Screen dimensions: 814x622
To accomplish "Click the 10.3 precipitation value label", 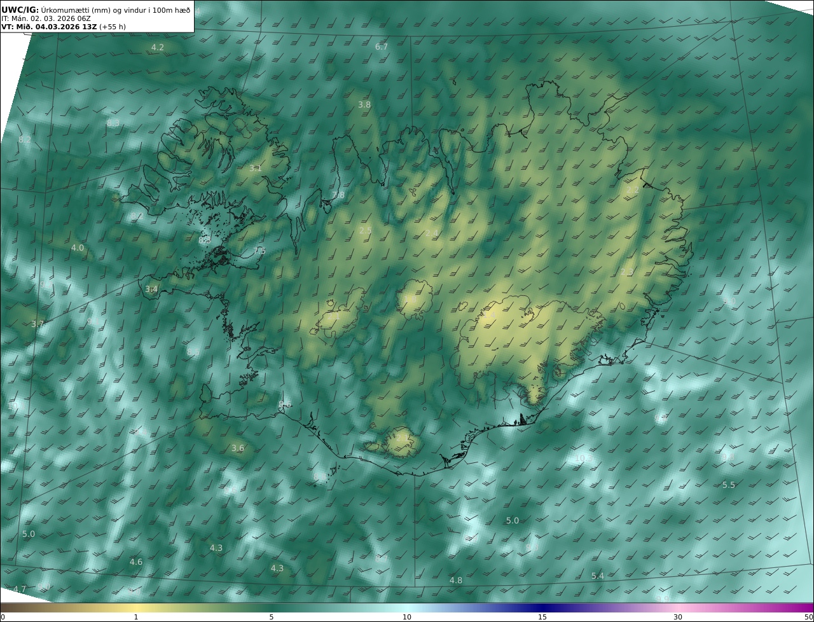I will pyautogui.click(x=583, y=459).
